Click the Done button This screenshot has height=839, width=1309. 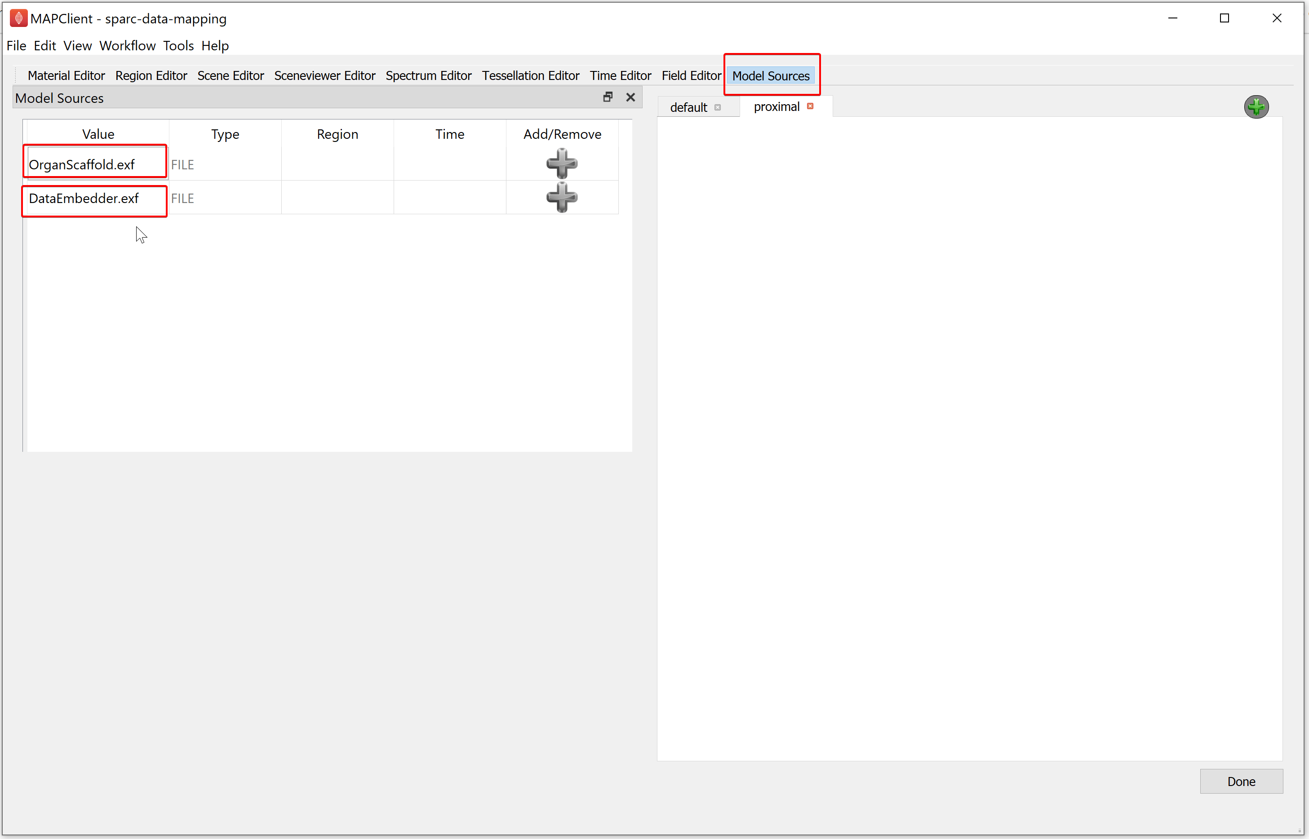(x=1242, y=781)
